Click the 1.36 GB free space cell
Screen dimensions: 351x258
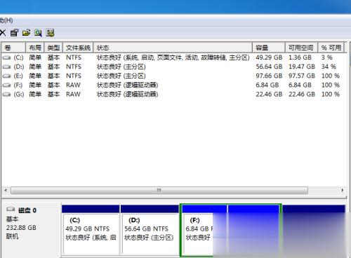[x=300, y=57]
